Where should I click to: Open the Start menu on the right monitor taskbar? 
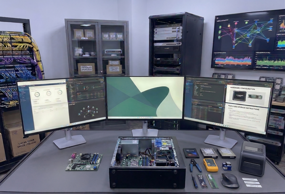[214, 124]
